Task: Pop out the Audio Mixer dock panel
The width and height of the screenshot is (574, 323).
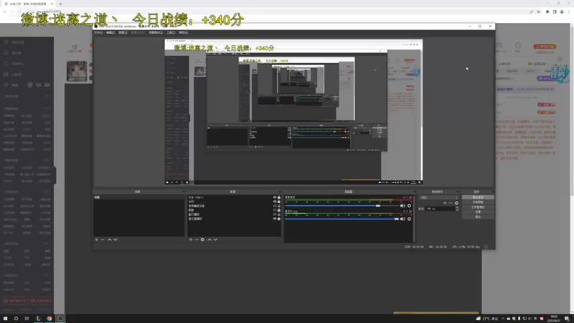Action: point(415,192)
